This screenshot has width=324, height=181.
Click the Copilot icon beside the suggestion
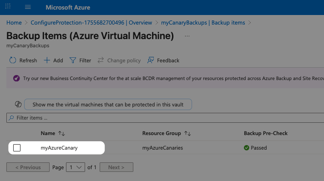click(18, 104)
